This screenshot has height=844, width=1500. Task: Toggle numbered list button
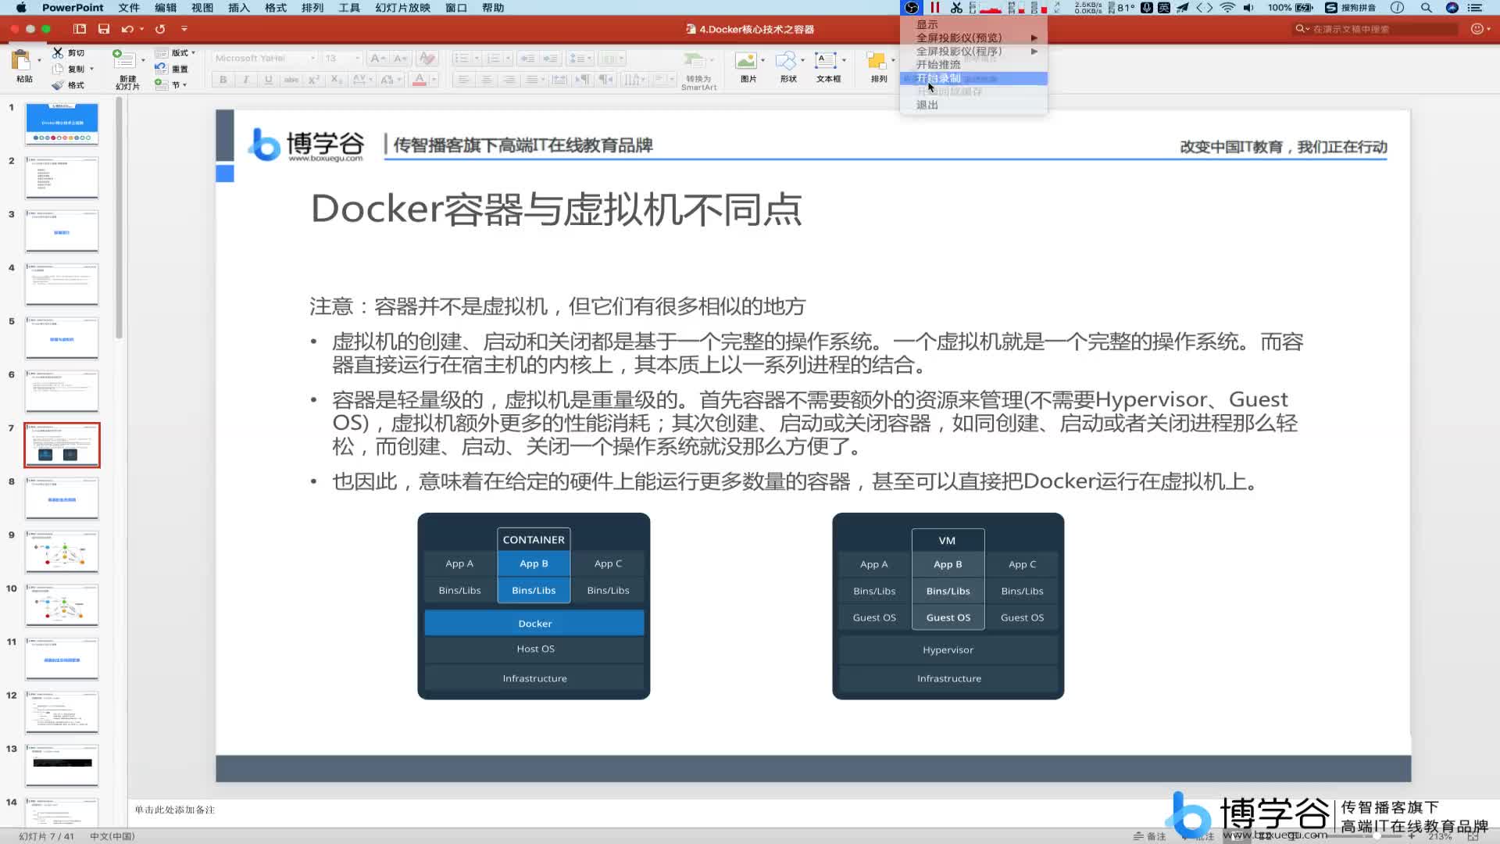click(494, 58)
